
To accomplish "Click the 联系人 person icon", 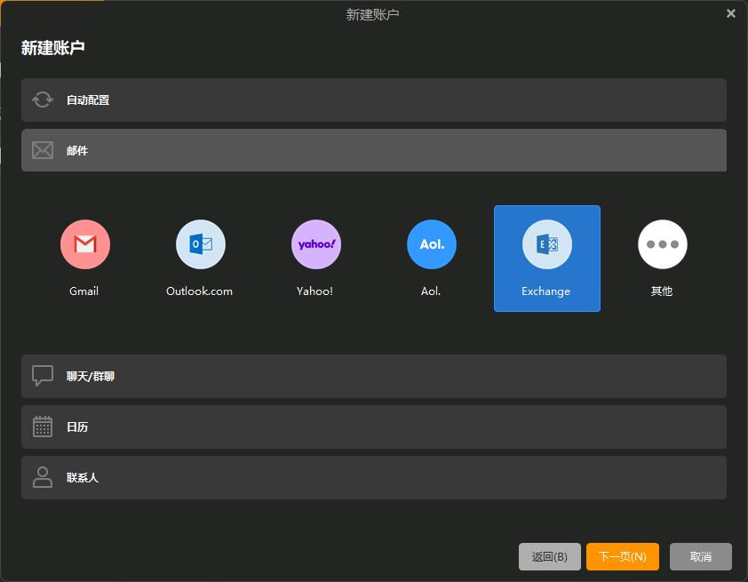I will click(43, 477).
